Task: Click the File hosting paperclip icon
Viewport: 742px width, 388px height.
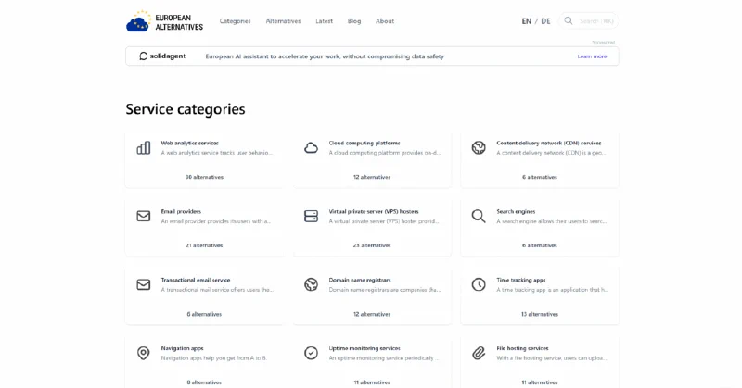Action: click(479, 353)
